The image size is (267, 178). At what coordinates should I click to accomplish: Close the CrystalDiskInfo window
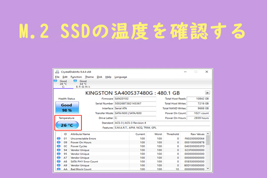point(207,72)
